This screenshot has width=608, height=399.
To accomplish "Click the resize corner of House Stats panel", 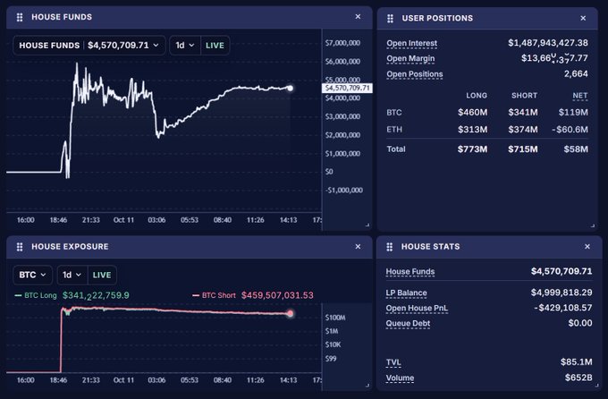I will coord(596,385).
